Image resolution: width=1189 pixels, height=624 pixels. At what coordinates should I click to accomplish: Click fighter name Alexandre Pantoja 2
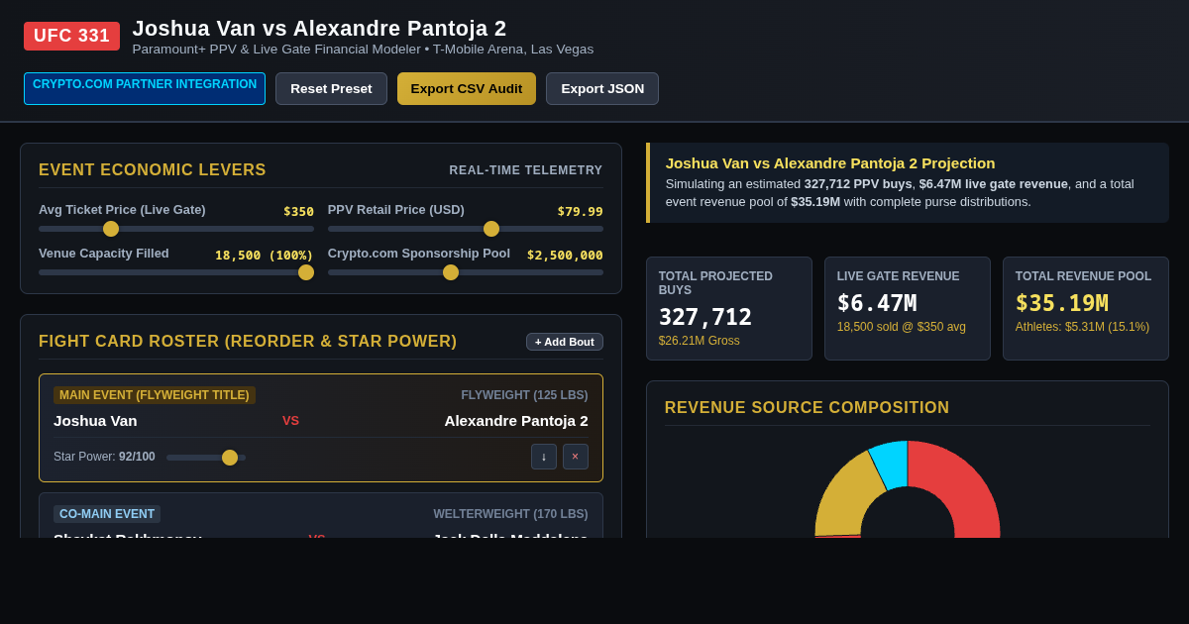coord(516,420)
